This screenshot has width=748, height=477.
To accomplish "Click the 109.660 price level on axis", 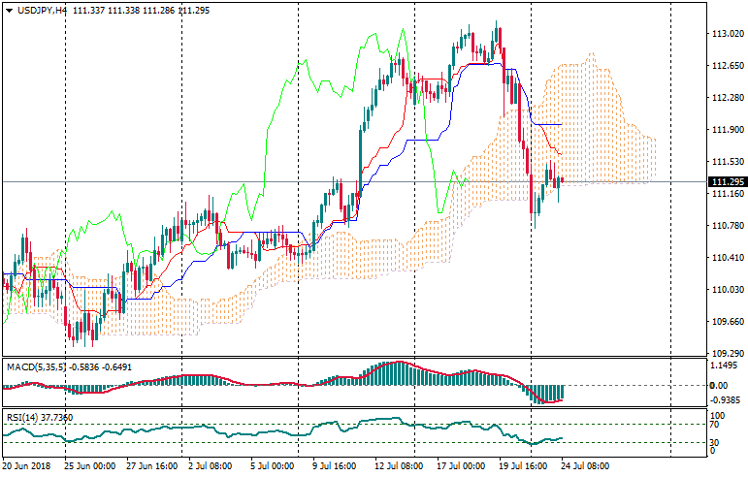I will [727, 322].
